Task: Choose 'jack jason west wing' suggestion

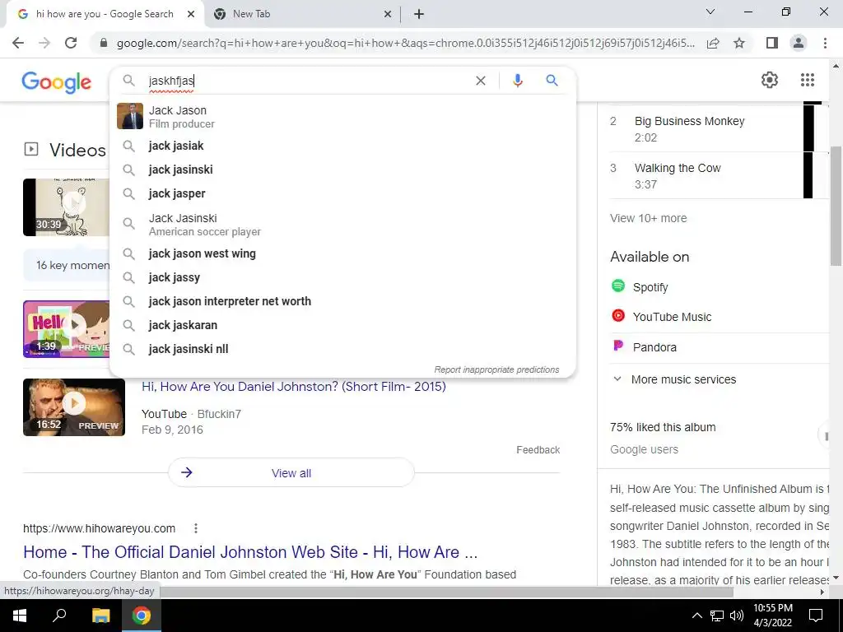Action: (x=342, y=253)
